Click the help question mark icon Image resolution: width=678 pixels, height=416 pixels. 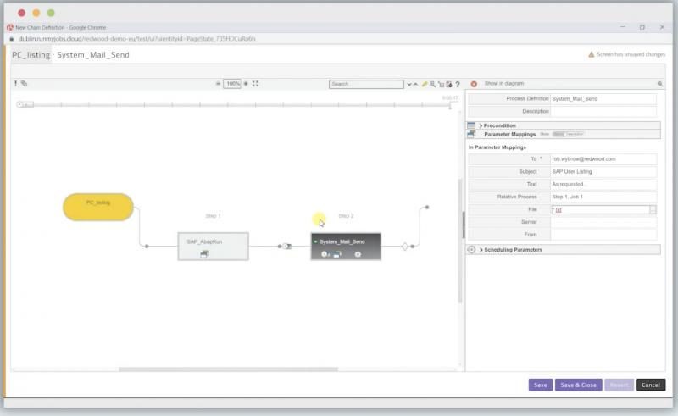458,84
